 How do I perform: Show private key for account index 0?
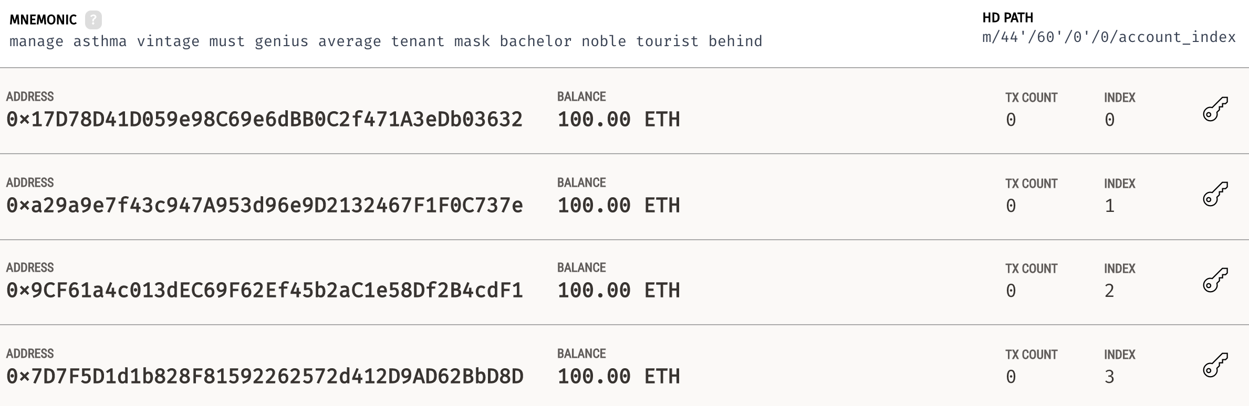pyautogui.click(x=1215, y=109)
